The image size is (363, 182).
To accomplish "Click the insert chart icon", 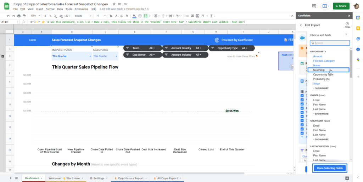I will point(198,16).
